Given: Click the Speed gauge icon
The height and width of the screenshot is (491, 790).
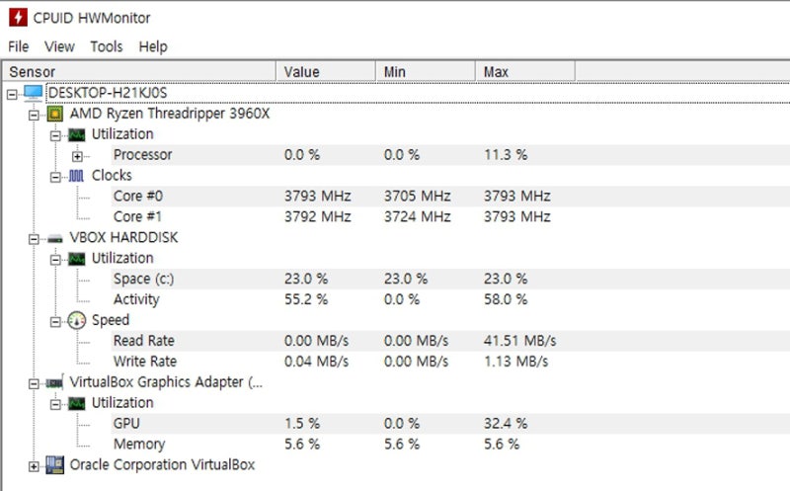Looking at the screenshot, I should [x=77, y=320].
